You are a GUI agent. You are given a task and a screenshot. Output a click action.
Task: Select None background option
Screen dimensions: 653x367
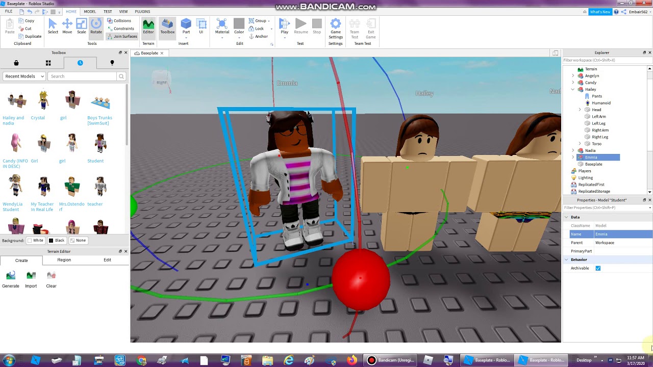click(x=78, y=241)
